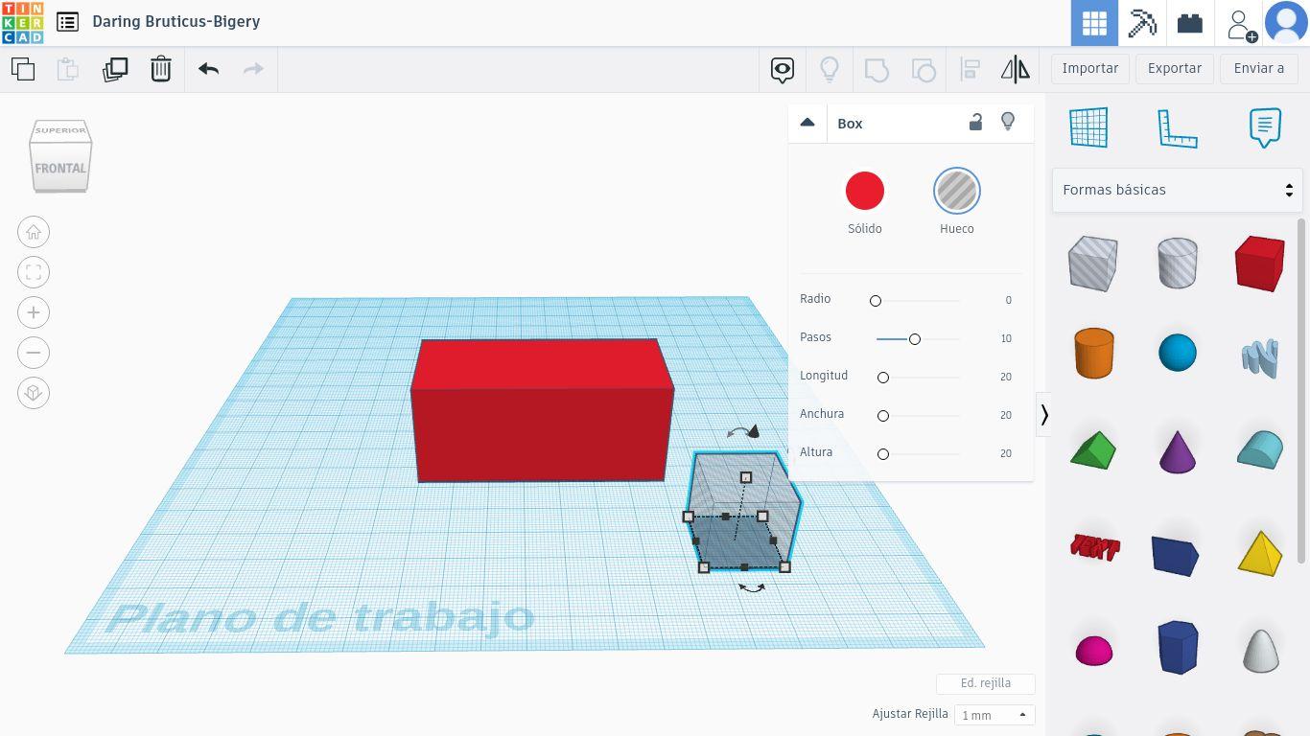1310x736 pixels.
Task: Select the green Roof shape
Action: click(x=1093, y=449)
